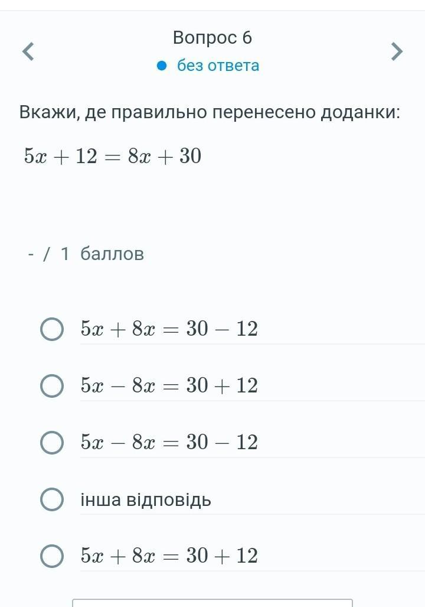Select radio button for 5x − 8x = 30 + 12
This screenshot has width=425, height=607.
pyautogui.click(x=52, y=386)
